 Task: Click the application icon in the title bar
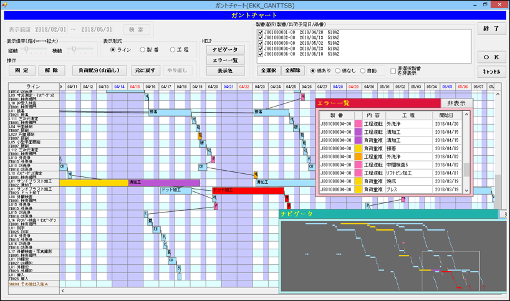coord(6,5)
